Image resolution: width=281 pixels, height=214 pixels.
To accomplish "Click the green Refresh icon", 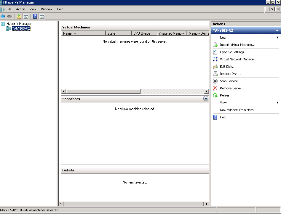I will click(x=215, y=95).
